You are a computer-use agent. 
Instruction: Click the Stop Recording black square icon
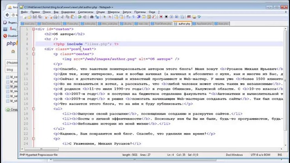166,17
